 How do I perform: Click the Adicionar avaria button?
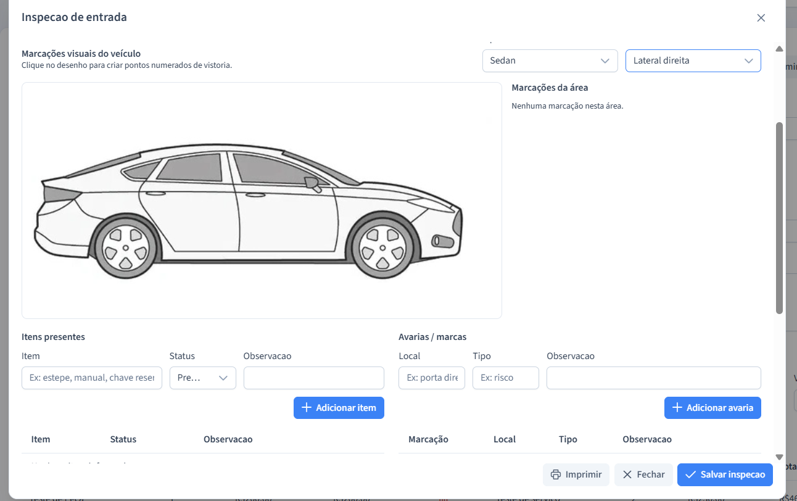click(712, 408)
